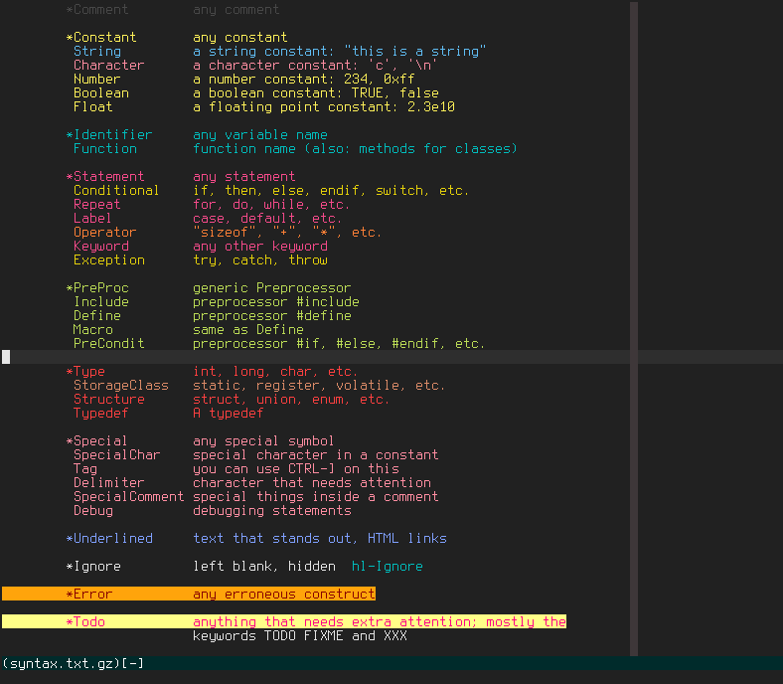Click the Exception group name

(x=109, y=260)
